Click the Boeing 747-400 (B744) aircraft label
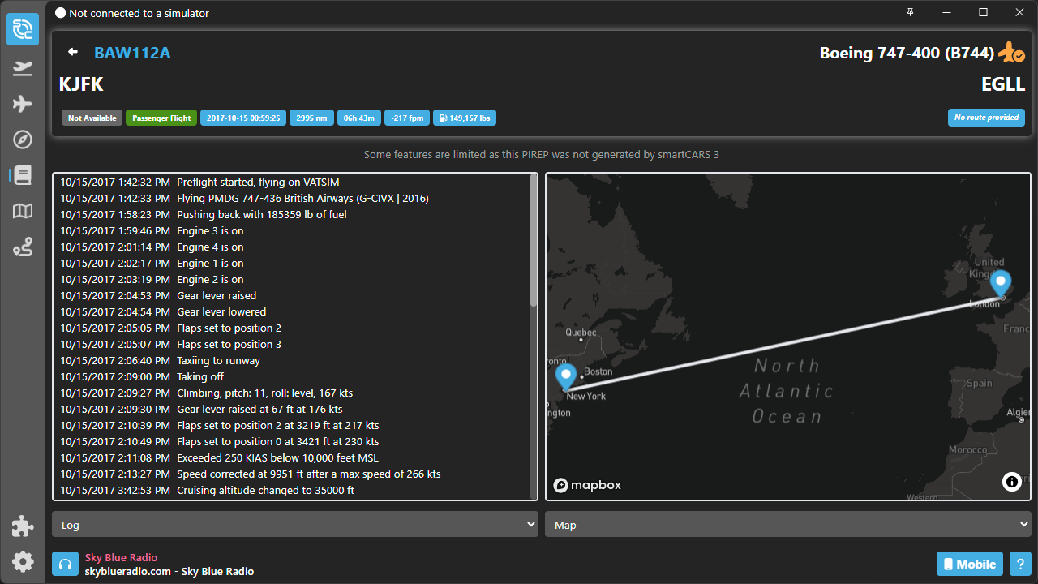 coord(907,53)
